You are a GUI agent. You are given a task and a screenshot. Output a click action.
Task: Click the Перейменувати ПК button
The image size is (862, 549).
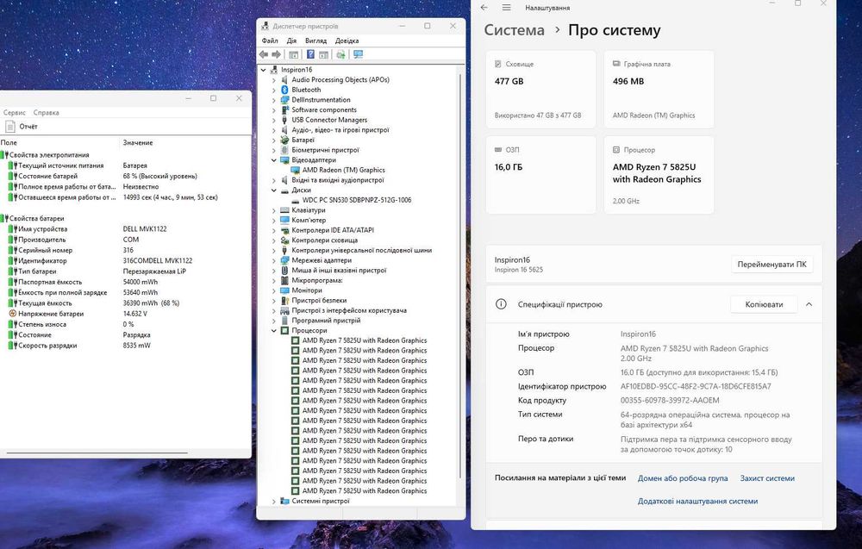pyautogui.click(x=771, y=265)
